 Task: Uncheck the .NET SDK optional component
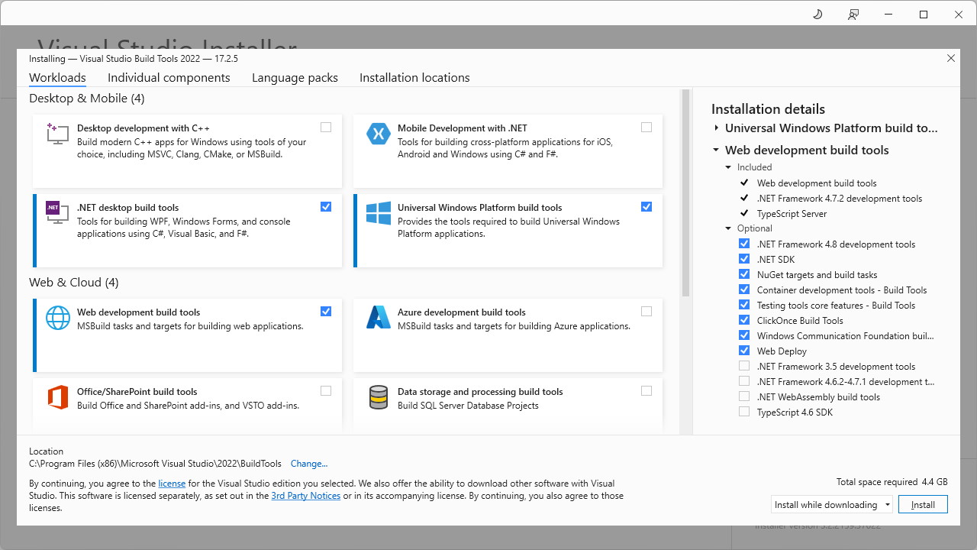[744, 259]
